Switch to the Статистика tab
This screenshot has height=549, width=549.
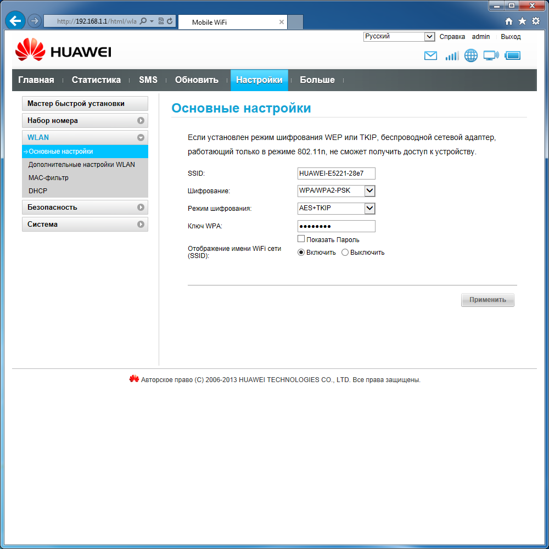click(96, 80)
